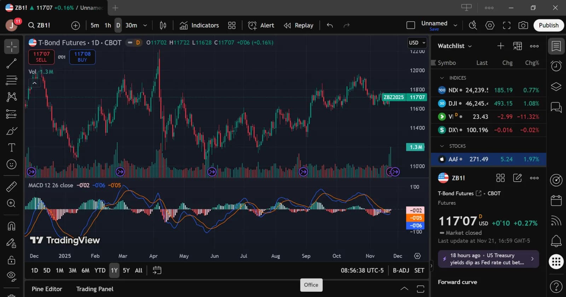Open the Fibonacci retracement tool
Screen dimensions: 566x297
pos(11,80)
